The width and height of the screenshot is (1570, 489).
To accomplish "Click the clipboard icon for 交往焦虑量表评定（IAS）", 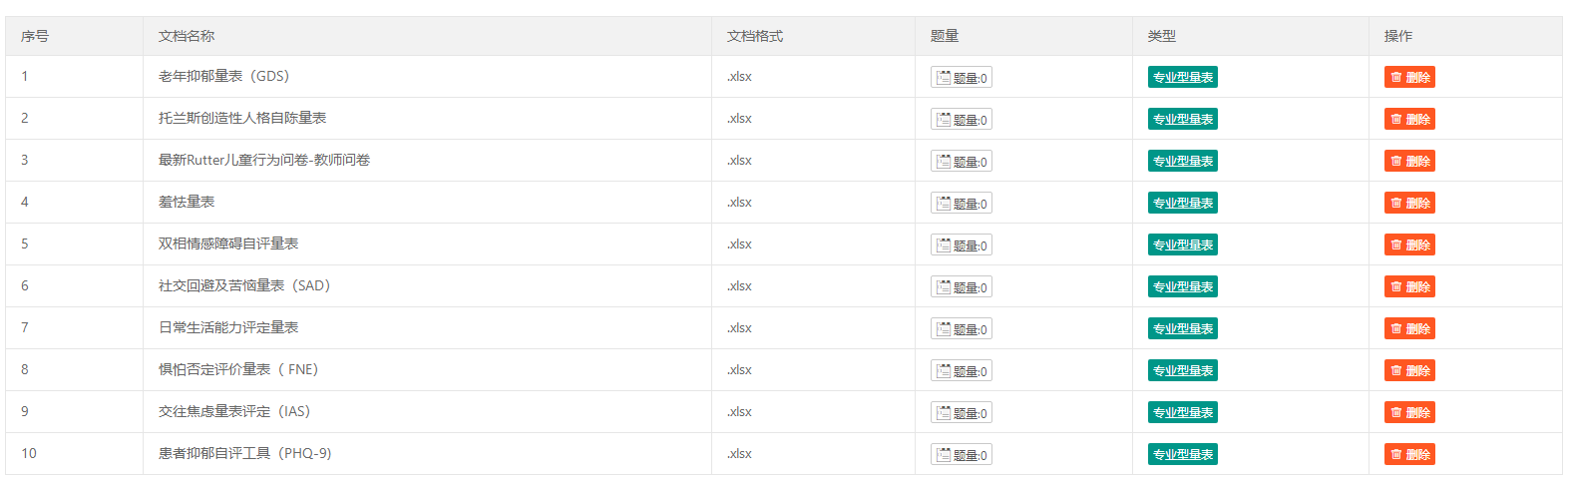I will (944, 412).
